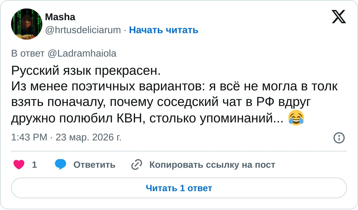The width and height of the screenshot is (358, 210).
Task: Click the X logo icon
Action: 339,16
